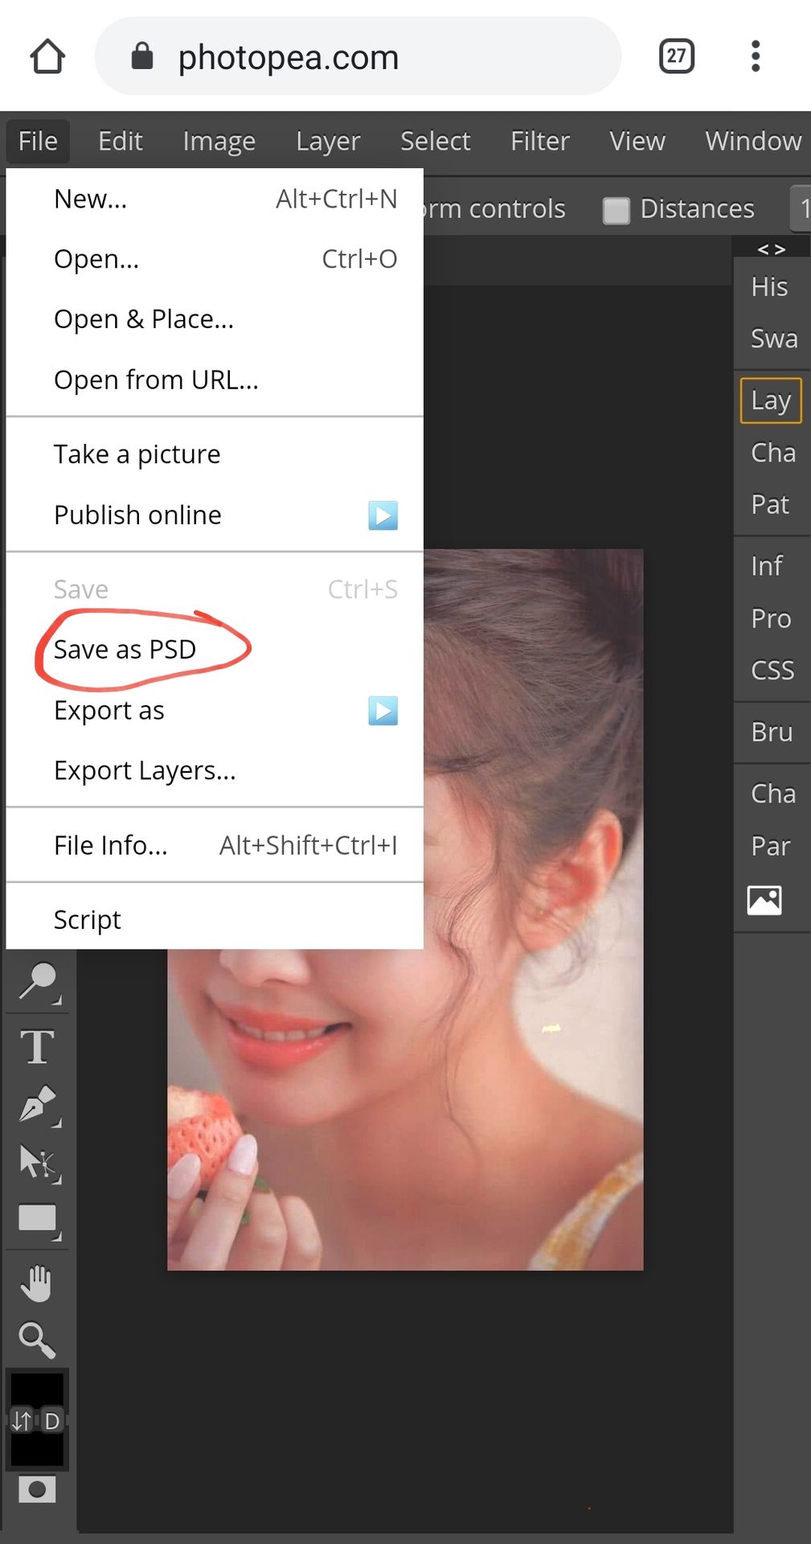Image resolution: width=811 pixels, height=1544 pixels.
Task: Reset colors with the D button
Action: [51, 1421]
